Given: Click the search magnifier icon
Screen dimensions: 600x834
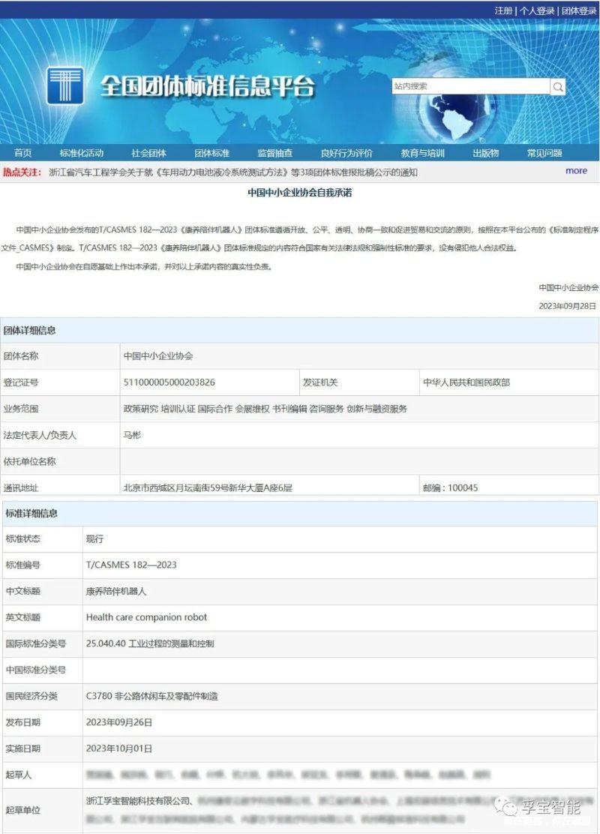Looking at the screenshot, I should 558,87.
